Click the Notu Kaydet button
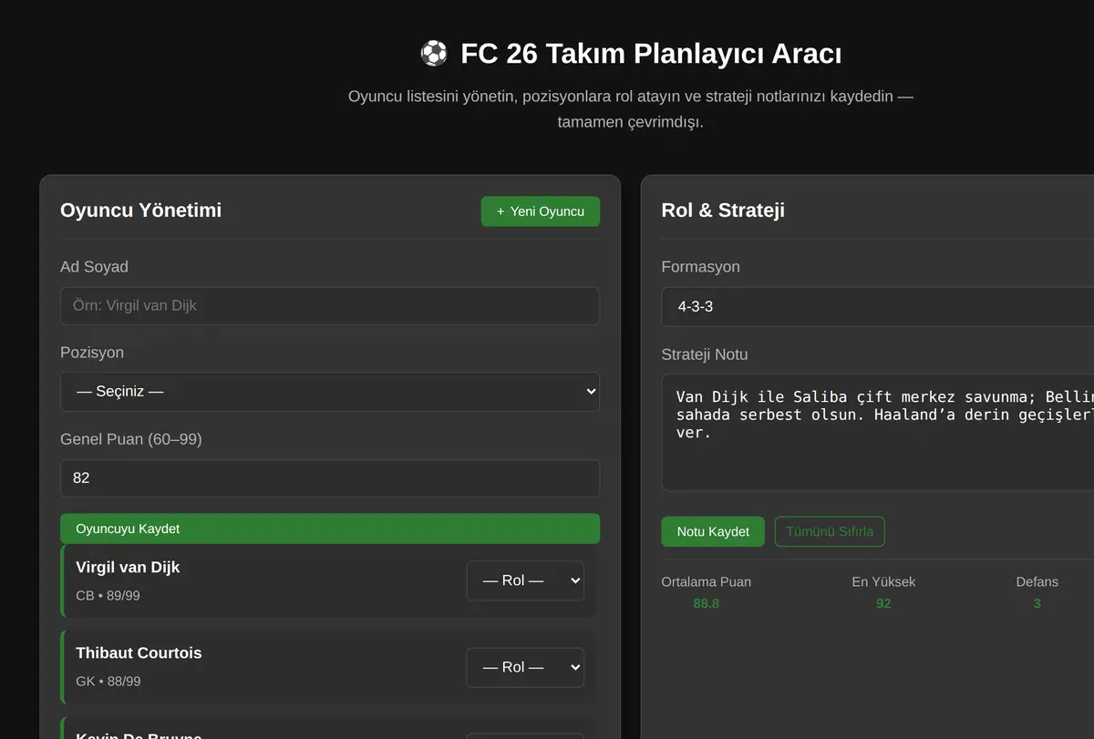Viewport: 1094px width, 739px height. [713, 531]
